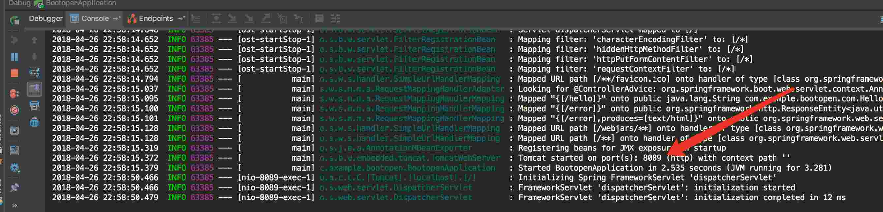Toggle Scroll to End console icon

coord(34,89)
